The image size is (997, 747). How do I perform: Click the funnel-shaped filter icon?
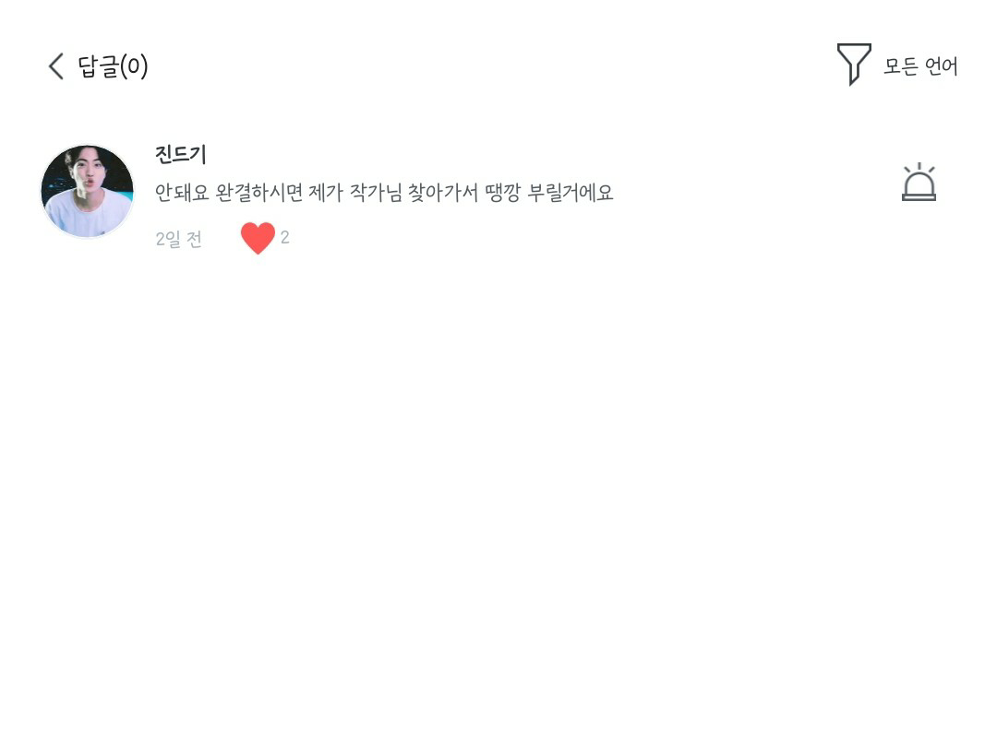coord(853,64)
